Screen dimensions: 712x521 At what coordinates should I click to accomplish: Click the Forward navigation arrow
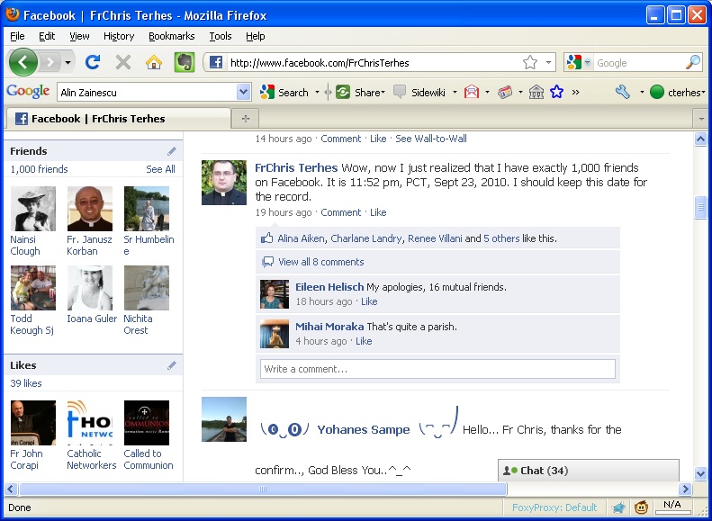(50, 62)
